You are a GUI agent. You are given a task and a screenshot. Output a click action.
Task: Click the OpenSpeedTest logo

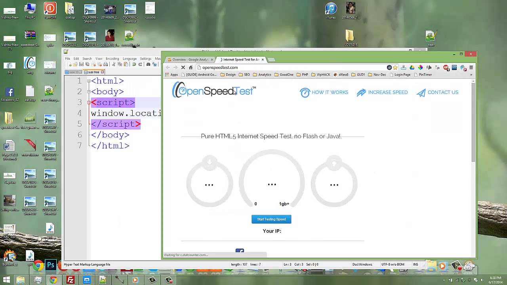[x=214, y=90]
